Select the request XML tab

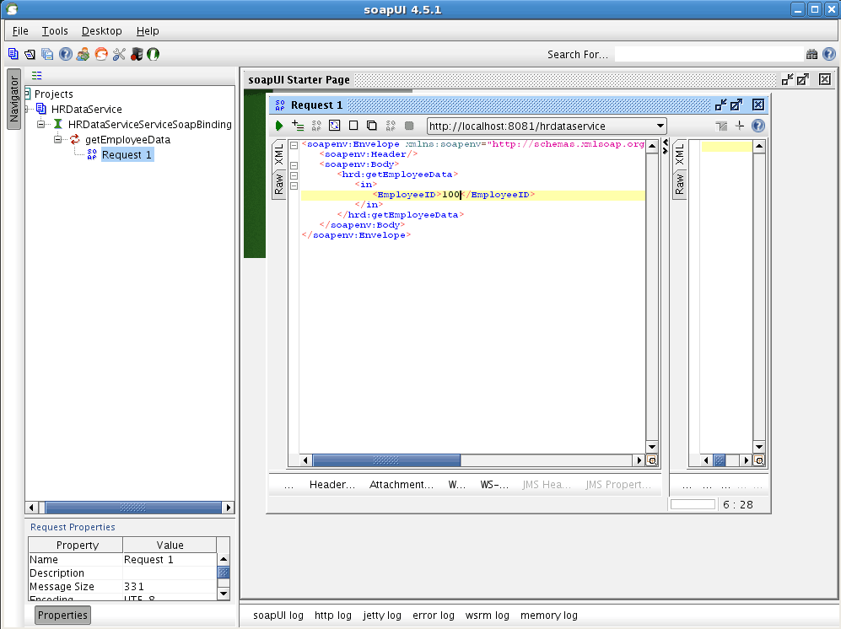(279, 155)
